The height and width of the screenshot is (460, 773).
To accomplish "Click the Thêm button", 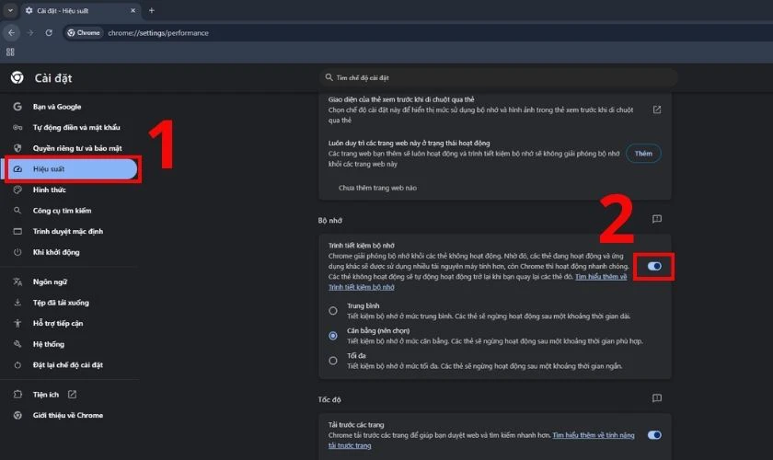I will click(x=643, y=154).
